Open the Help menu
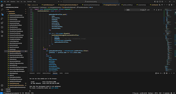Screen dimensions: 176x94 [x=34, y=2]
